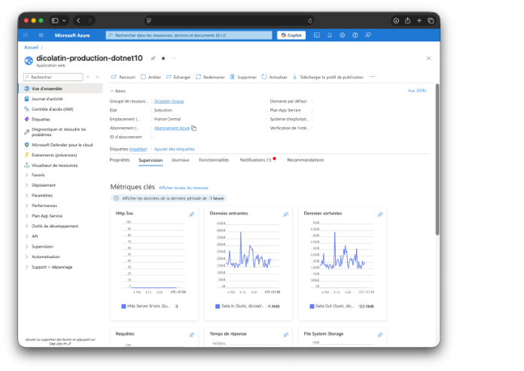Open Vue JSON link
Image resolution: width=524 pixels, height=371 pixels.
[417, 91]
